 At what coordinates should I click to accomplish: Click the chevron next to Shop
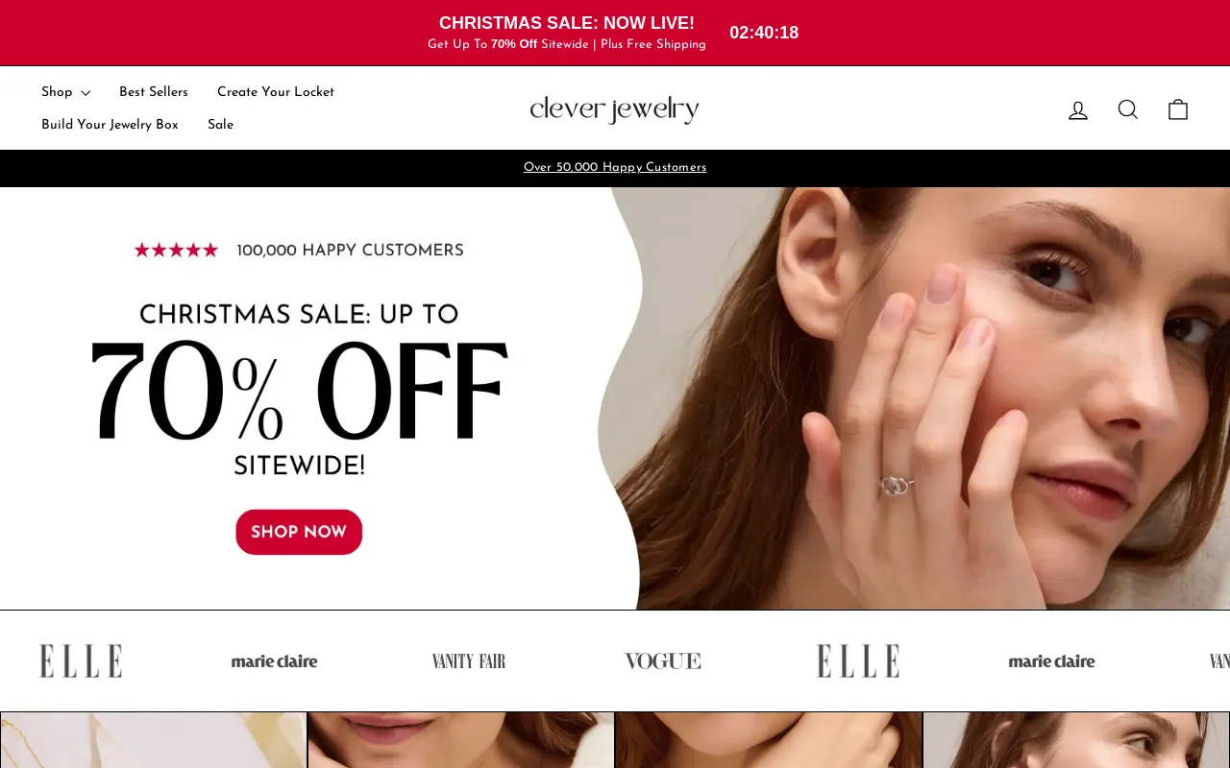click(x=86, y=93)
